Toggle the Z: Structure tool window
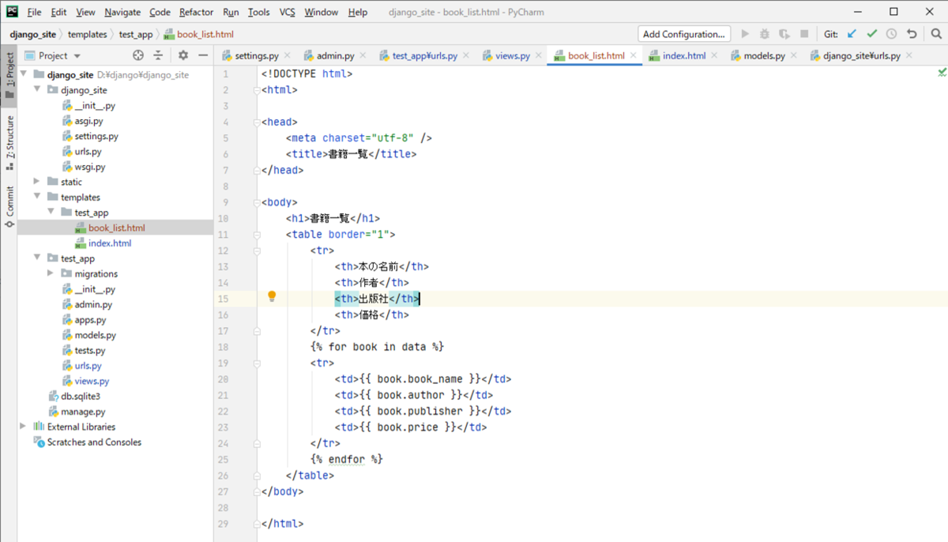 (9, 142)
